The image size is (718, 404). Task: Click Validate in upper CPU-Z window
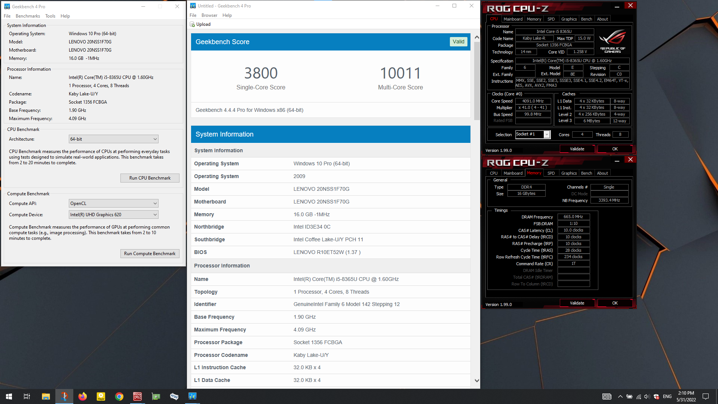(577, 149)
